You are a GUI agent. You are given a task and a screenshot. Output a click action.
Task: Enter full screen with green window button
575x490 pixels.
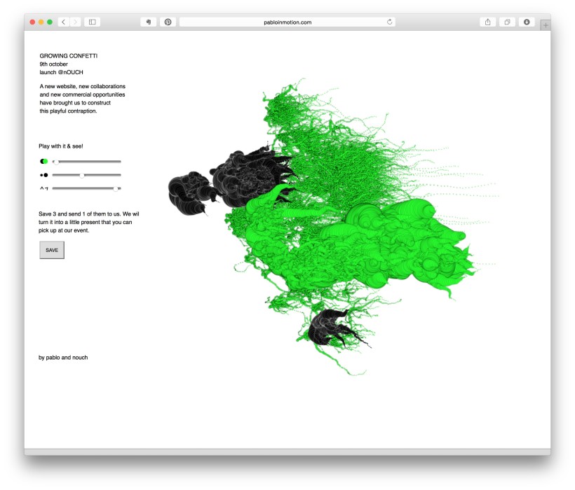pyautogui.click(x=50, y=22)
